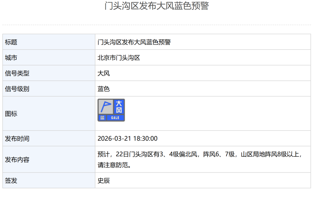
Task: Click the 大风 value in the 信号类型 row
Action: (x=104, y=74)
